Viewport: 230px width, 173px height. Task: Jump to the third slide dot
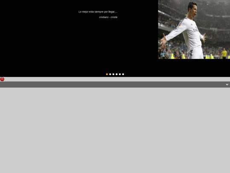pyautogui.click(x=113, y=74)
